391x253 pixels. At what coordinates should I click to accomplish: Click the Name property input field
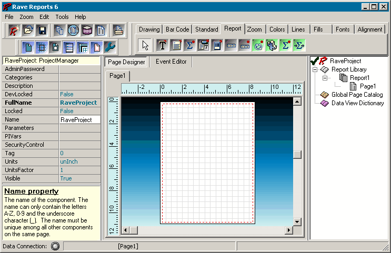[80, 119]
